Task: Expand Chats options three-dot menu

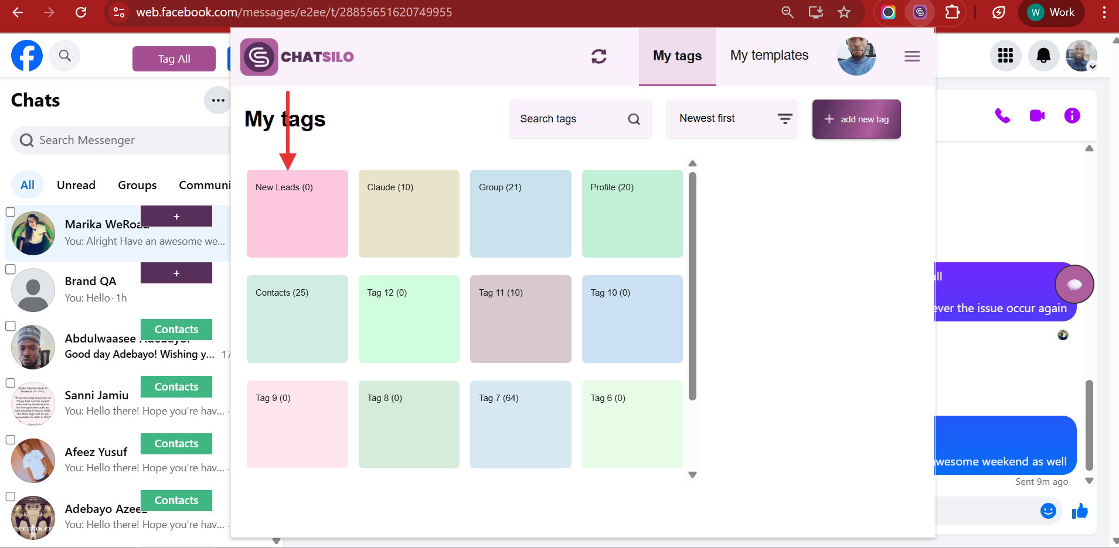Action: point(218,100)
